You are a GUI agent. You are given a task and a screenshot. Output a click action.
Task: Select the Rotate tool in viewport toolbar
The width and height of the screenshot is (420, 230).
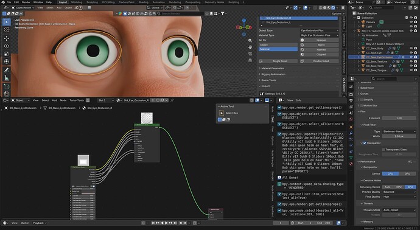7,46
